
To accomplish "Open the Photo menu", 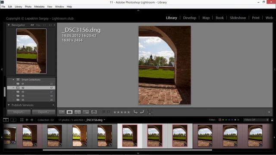I will [28, 7].
